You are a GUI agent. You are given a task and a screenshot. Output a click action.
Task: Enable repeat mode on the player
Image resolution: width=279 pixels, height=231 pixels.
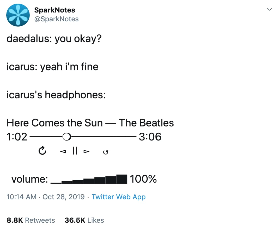[43, 151]
